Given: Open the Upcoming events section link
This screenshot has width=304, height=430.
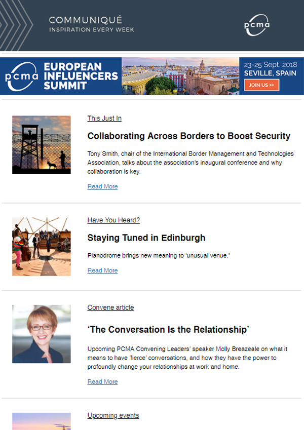Looking at the screenshot, I should (113, 415).
